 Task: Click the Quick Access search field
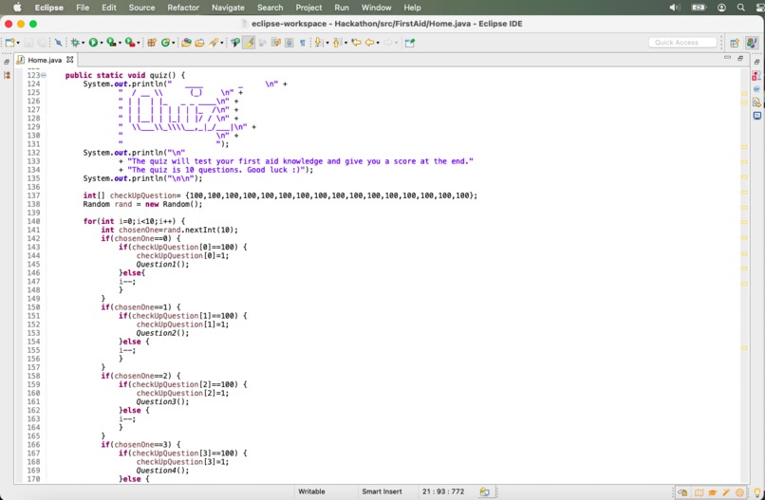pos(682,43)
